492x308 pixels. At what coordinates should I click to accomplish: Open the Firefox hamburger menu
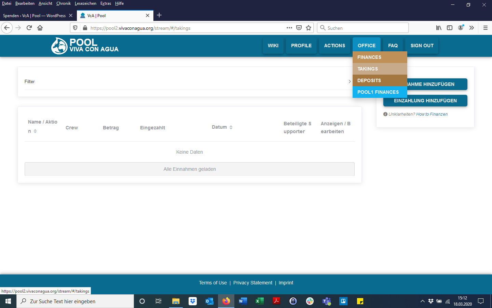pyautogui.click(x=485, y=28)
